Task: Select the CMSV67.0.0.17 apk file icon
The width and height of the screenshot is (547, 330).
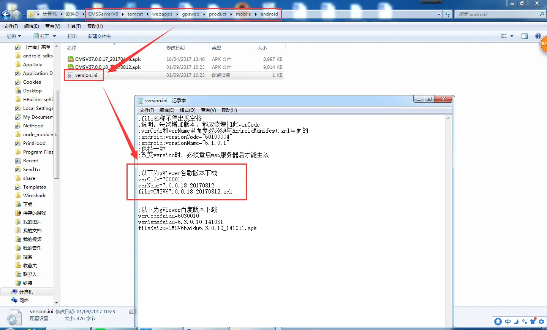Action: pyautogui.click(x=71, y=59)
